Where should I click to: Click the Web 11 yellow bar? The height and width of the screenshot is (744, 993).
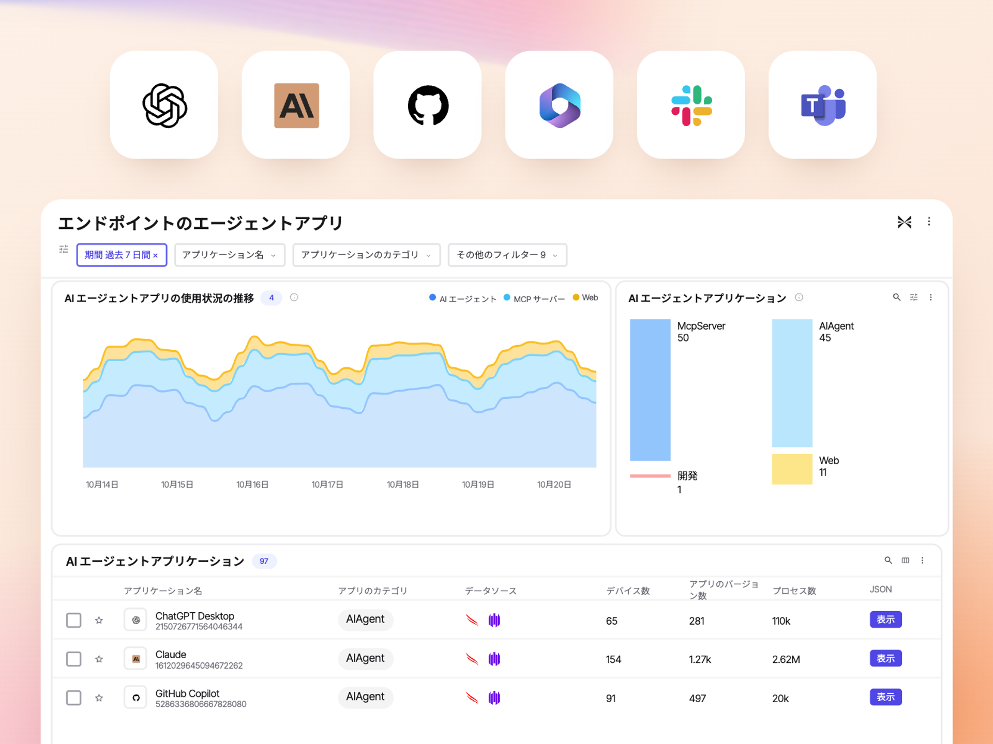[792, 469]
